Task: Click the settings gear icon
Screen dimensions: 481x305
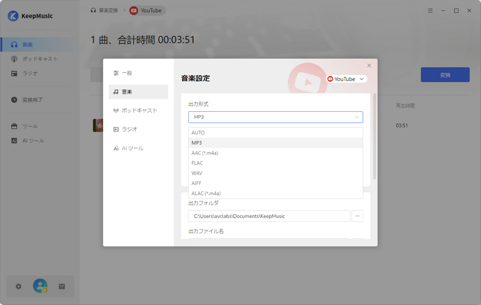Action: coord(19,286)
